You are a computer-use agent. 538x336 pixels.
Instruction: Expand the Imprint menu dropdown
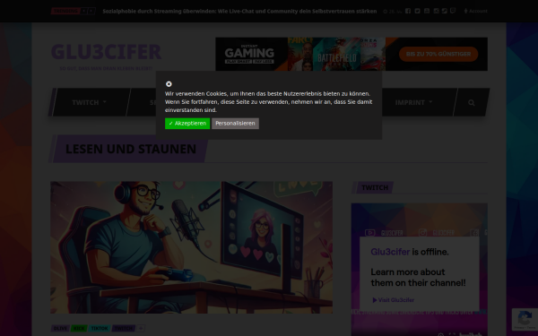(413, 102)
